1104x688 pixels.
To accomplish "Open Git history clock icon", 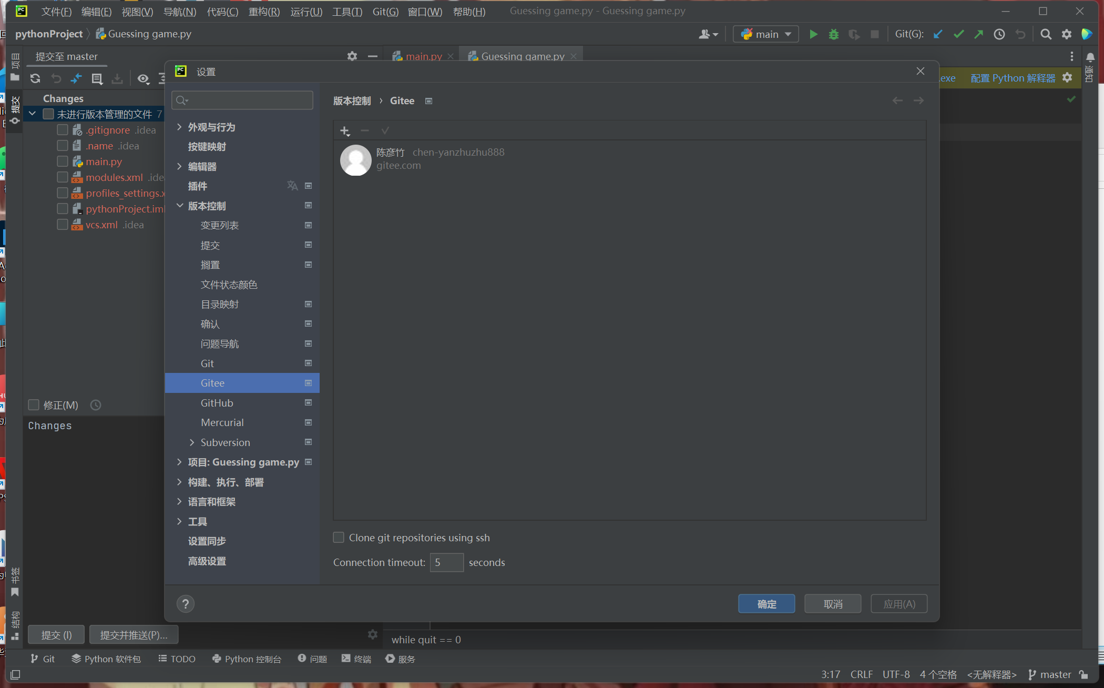I will [999, 34].
